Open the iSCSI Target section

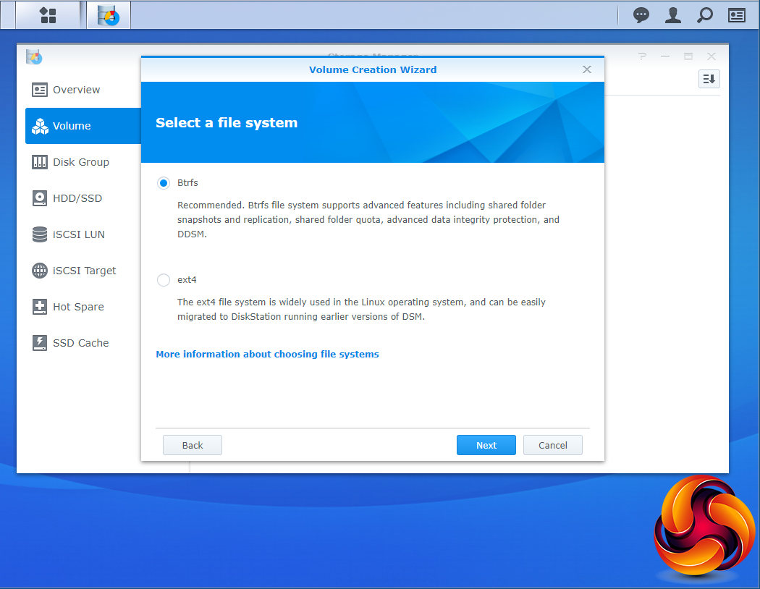tap(83, 271)
